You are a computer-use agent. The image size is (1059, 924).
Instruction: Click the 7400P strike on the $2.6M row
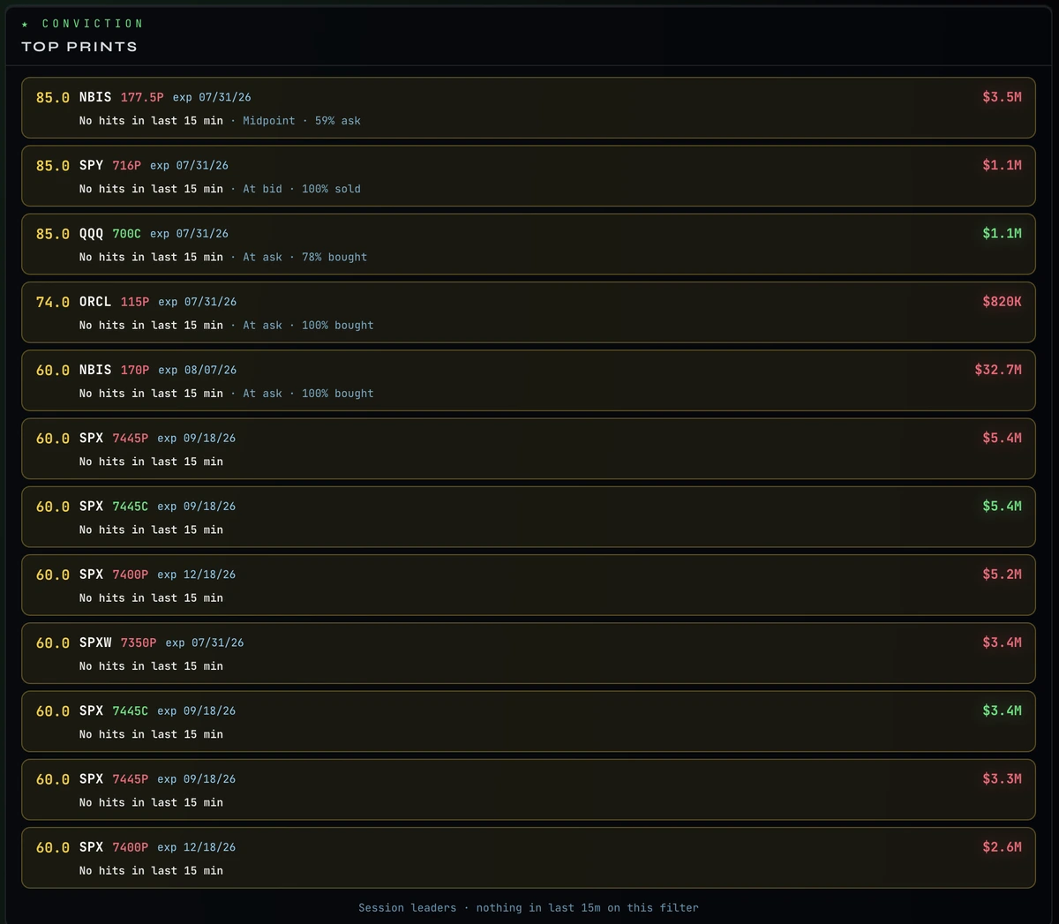pyautogui.click(x=131, y=847)
